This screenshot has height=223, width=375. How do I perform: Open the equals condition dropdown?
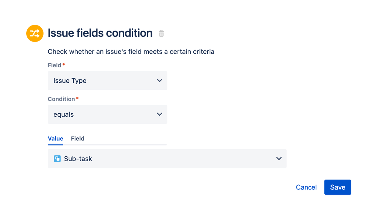(107, 114)
